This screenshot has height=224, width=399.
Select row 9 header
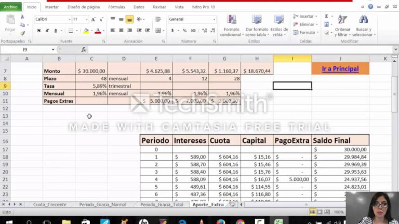[x=5, y=86]
